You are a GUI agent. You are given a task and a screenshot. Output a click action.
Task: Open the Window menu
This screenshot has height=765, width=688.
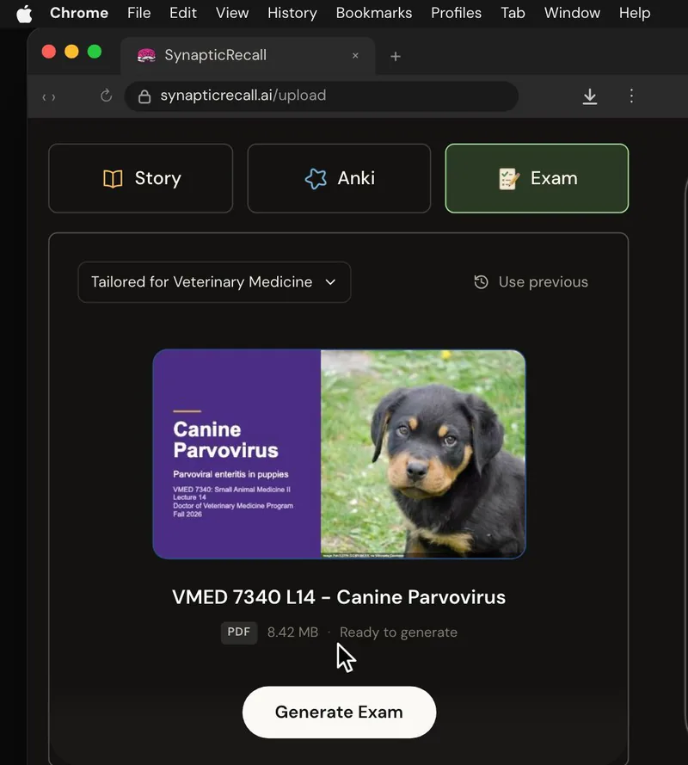tap(572, 13)
